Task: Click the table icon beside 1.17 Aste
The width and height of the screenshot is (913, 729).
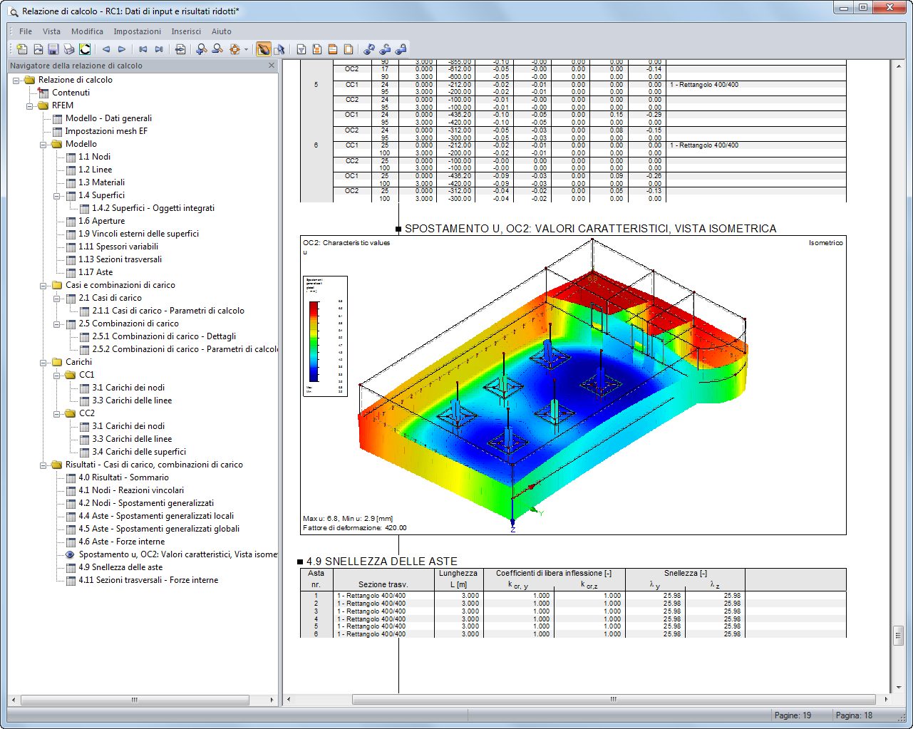Action: click(x=71, y=272)
